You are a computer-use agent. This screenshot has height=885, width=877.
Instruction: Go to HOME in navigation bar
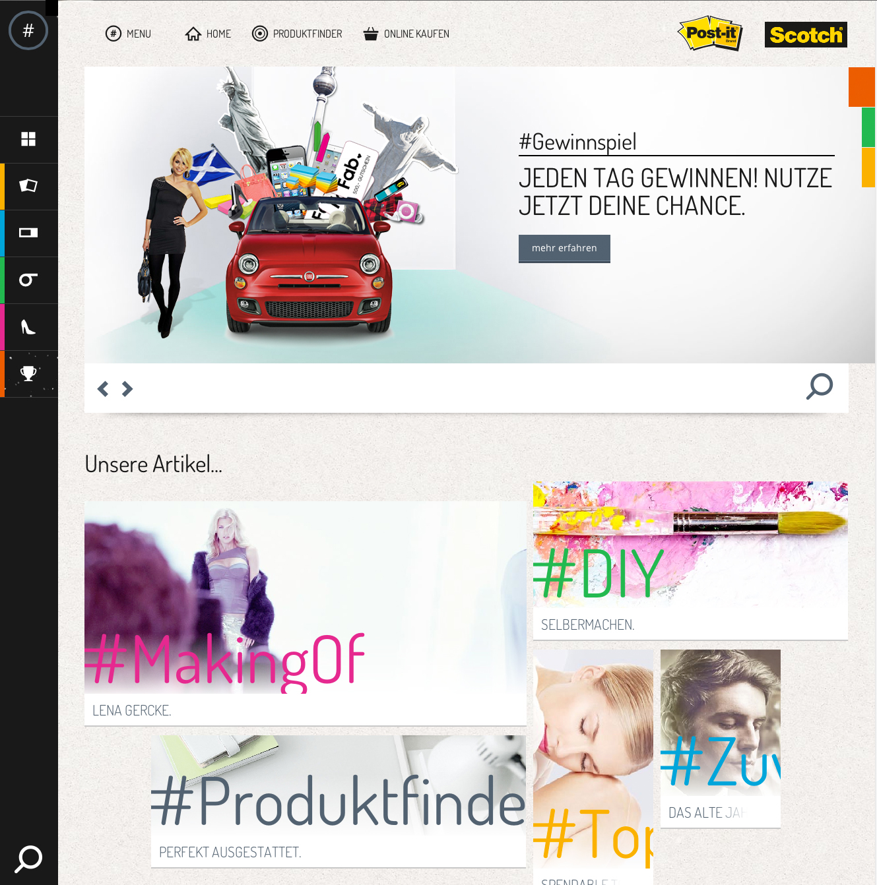point(208,34)
